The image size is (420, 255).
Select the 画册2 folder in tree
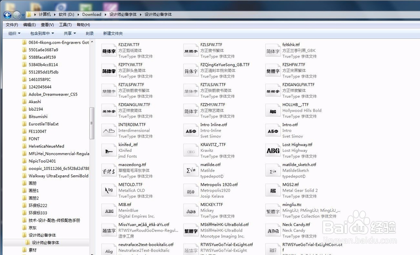tap(34, 198)
